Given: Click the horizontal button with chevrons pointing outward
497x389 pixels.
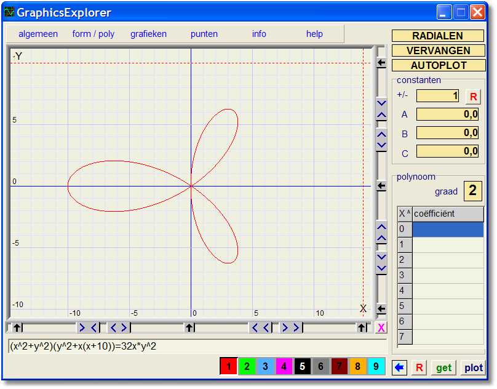Looking at the screenshot, I should pos(119,327).
